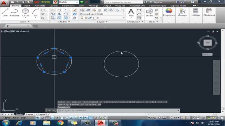Expand the Layers panel

102,22
